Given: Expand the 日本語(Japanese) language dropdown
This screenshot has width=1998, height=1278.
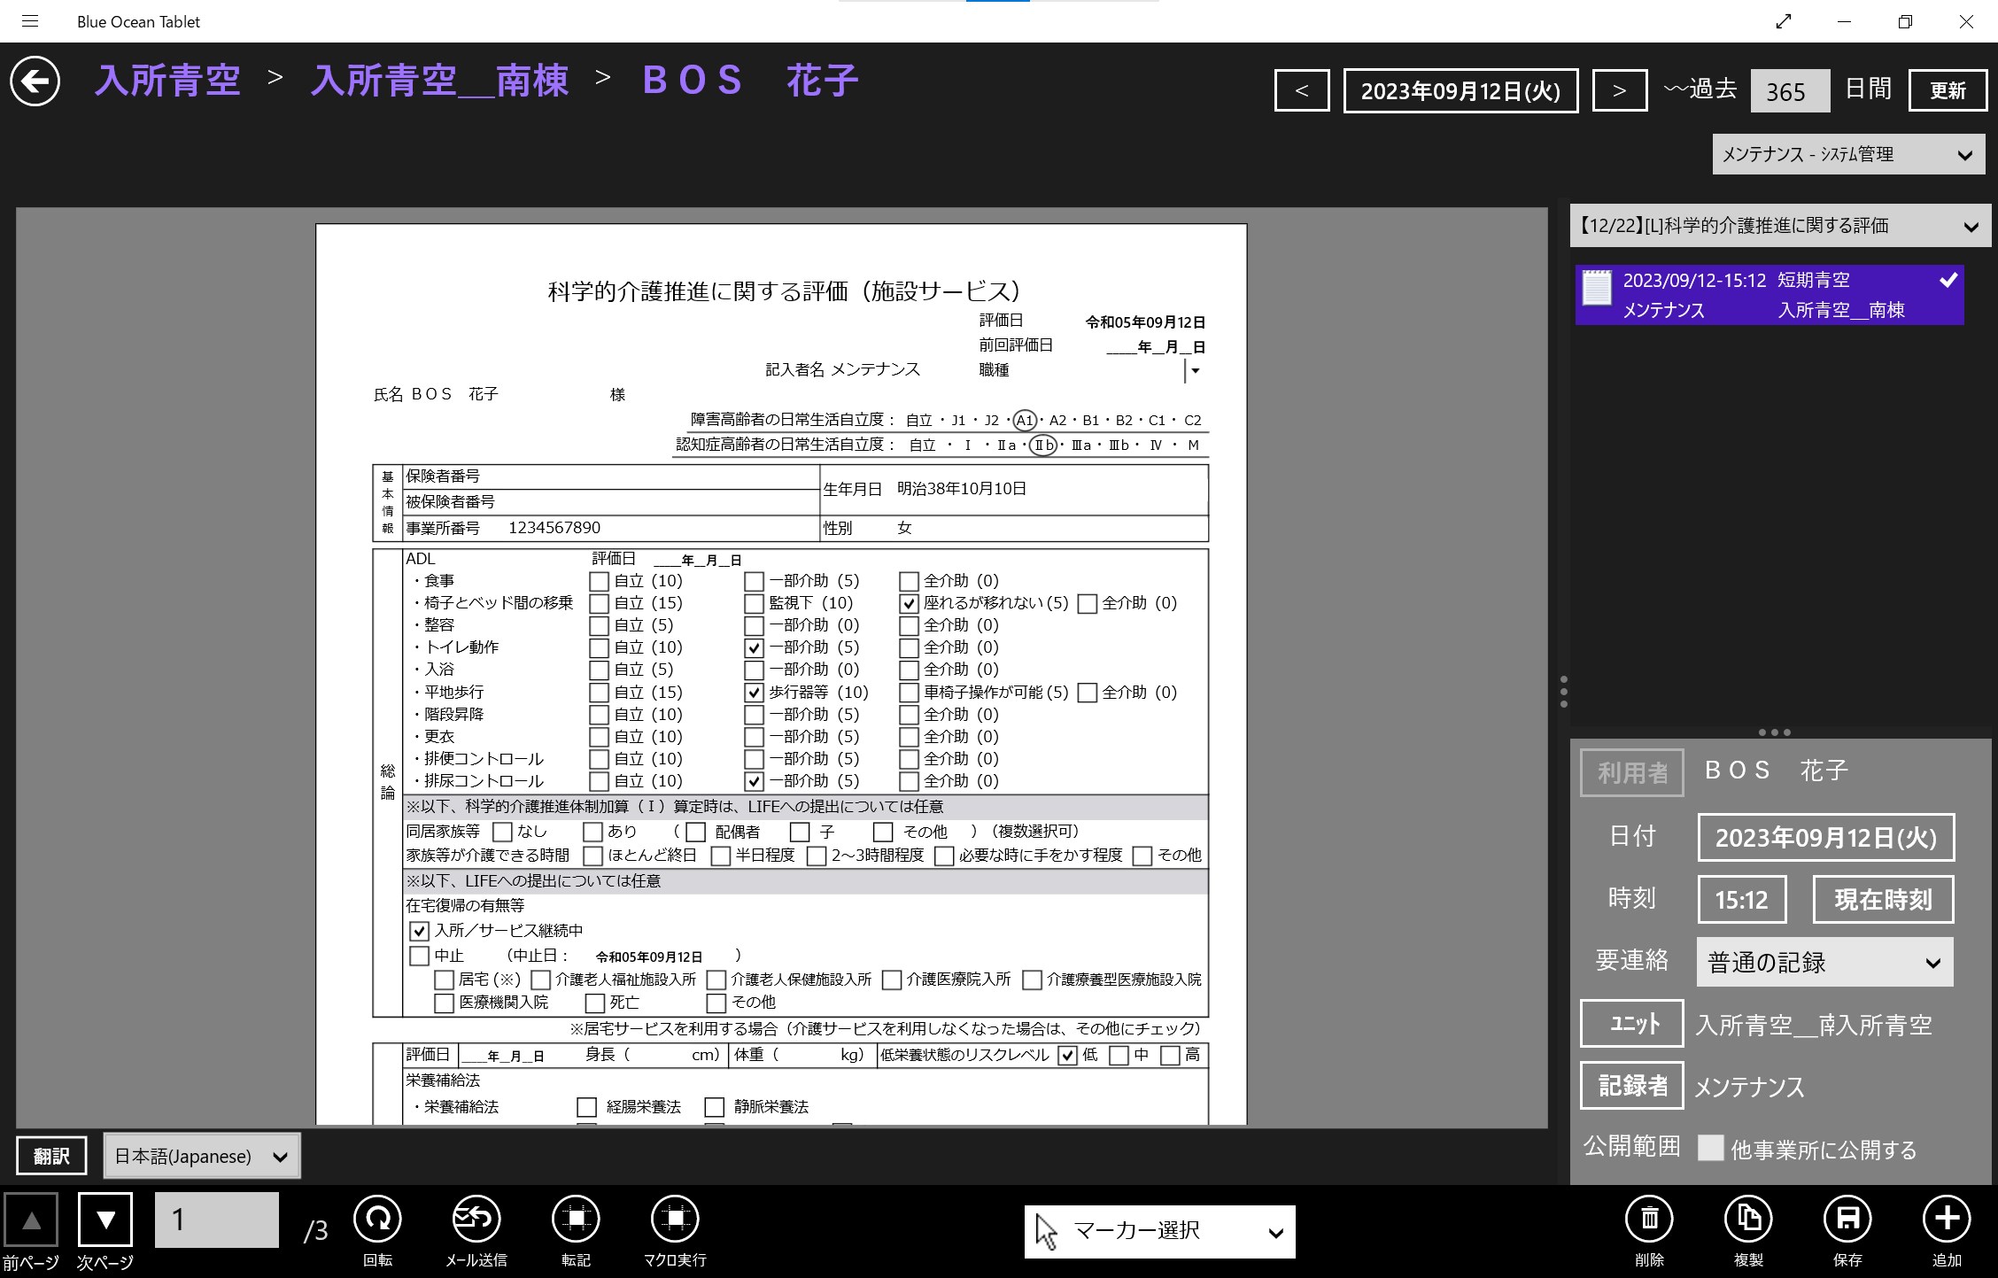Looking at the screenshot, I should pos(202,1156).
